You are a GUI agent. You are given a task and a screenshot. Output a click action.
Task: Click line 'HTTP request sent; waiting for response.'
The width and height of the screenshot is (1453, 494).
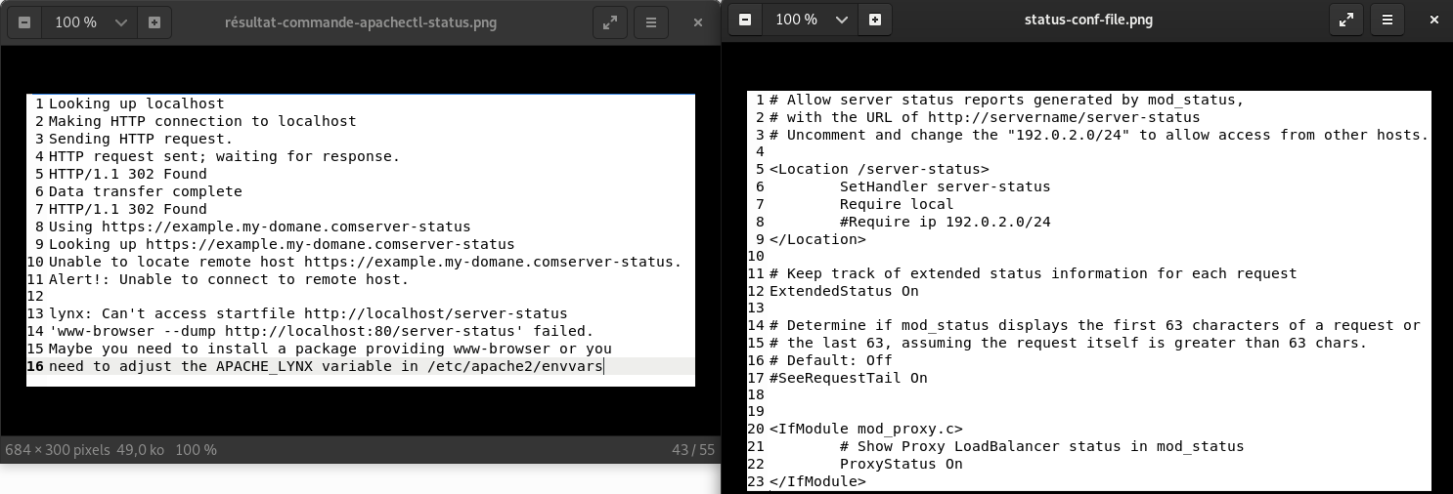(x=225, y=156)
